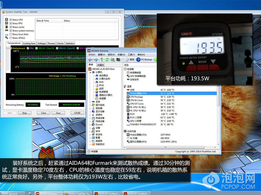This screenshot has width=261, height=195.
Task: Select the CPU Package temperature row
Action: tap(171, 97)
